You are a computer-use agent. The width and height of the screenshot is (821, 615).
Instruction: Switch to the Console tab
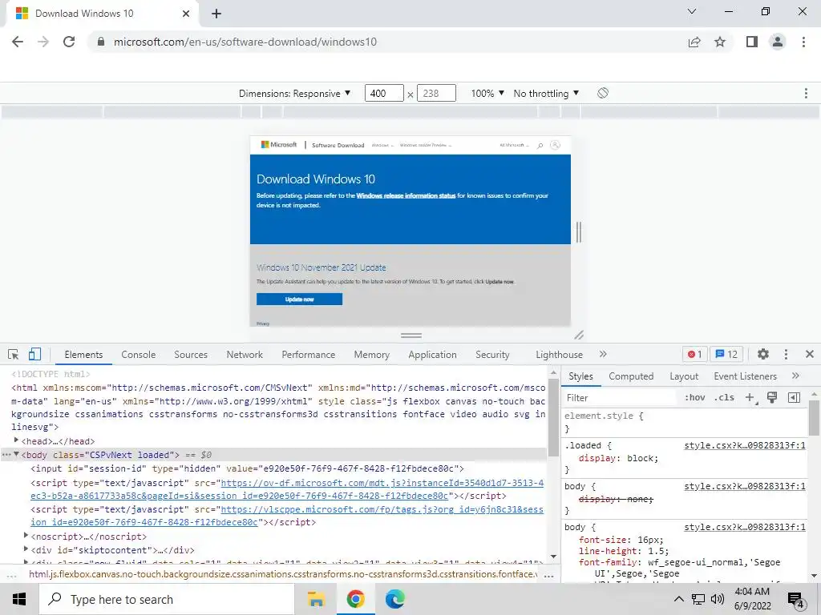coord(138,355)
